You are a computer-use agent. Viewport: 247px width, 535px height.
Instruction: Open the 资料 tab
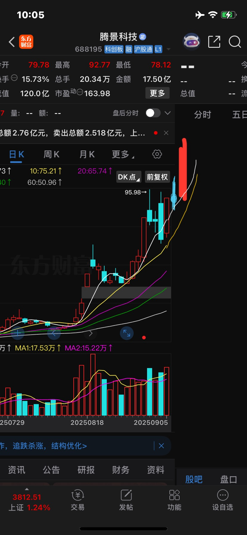pyautogui.click(x=155, y=470)
